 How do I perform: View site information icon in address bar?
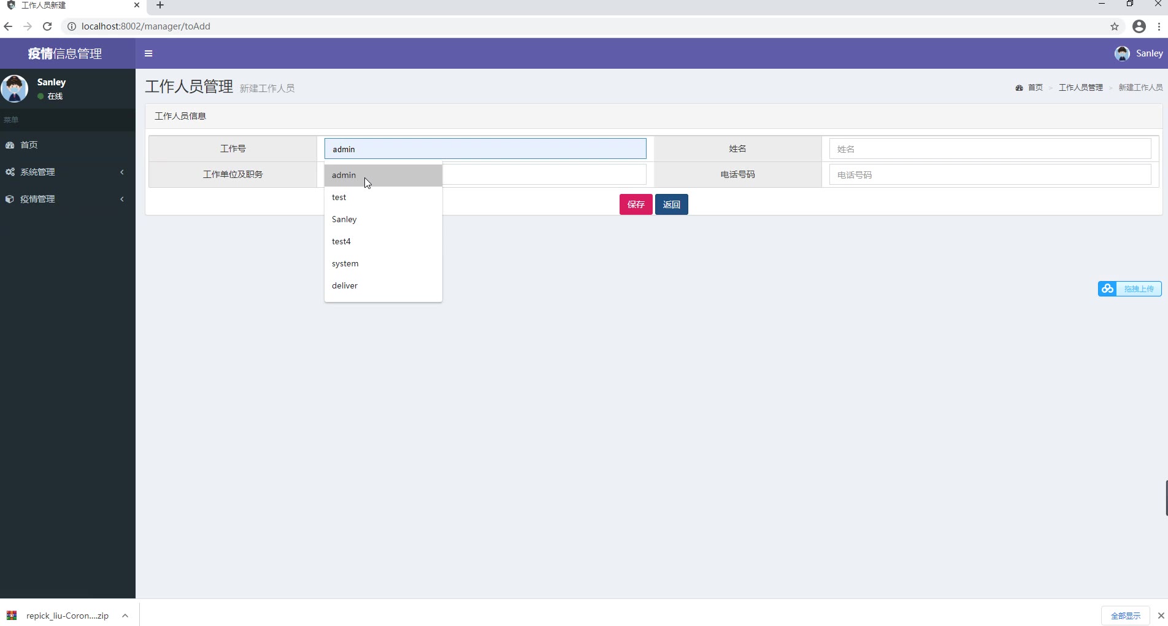point(72,26)
